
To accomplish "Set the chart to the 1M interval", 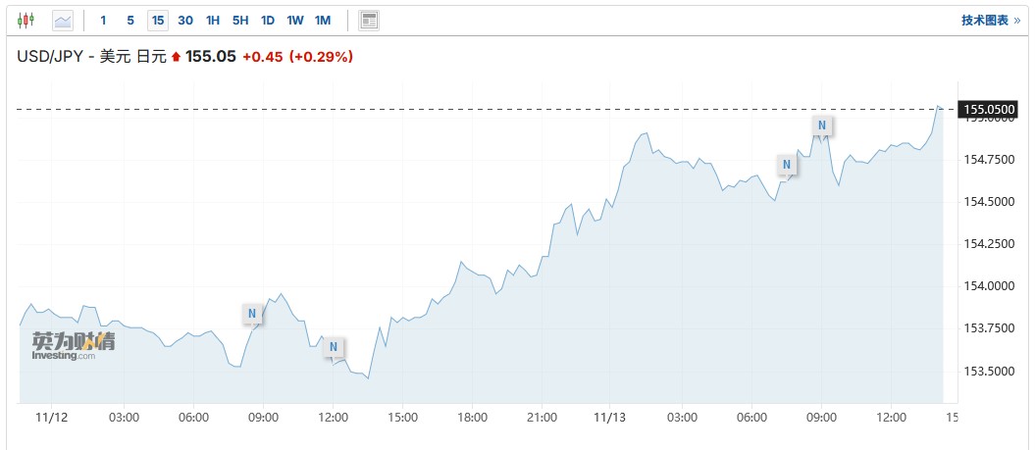I will [x=323, y=20].
